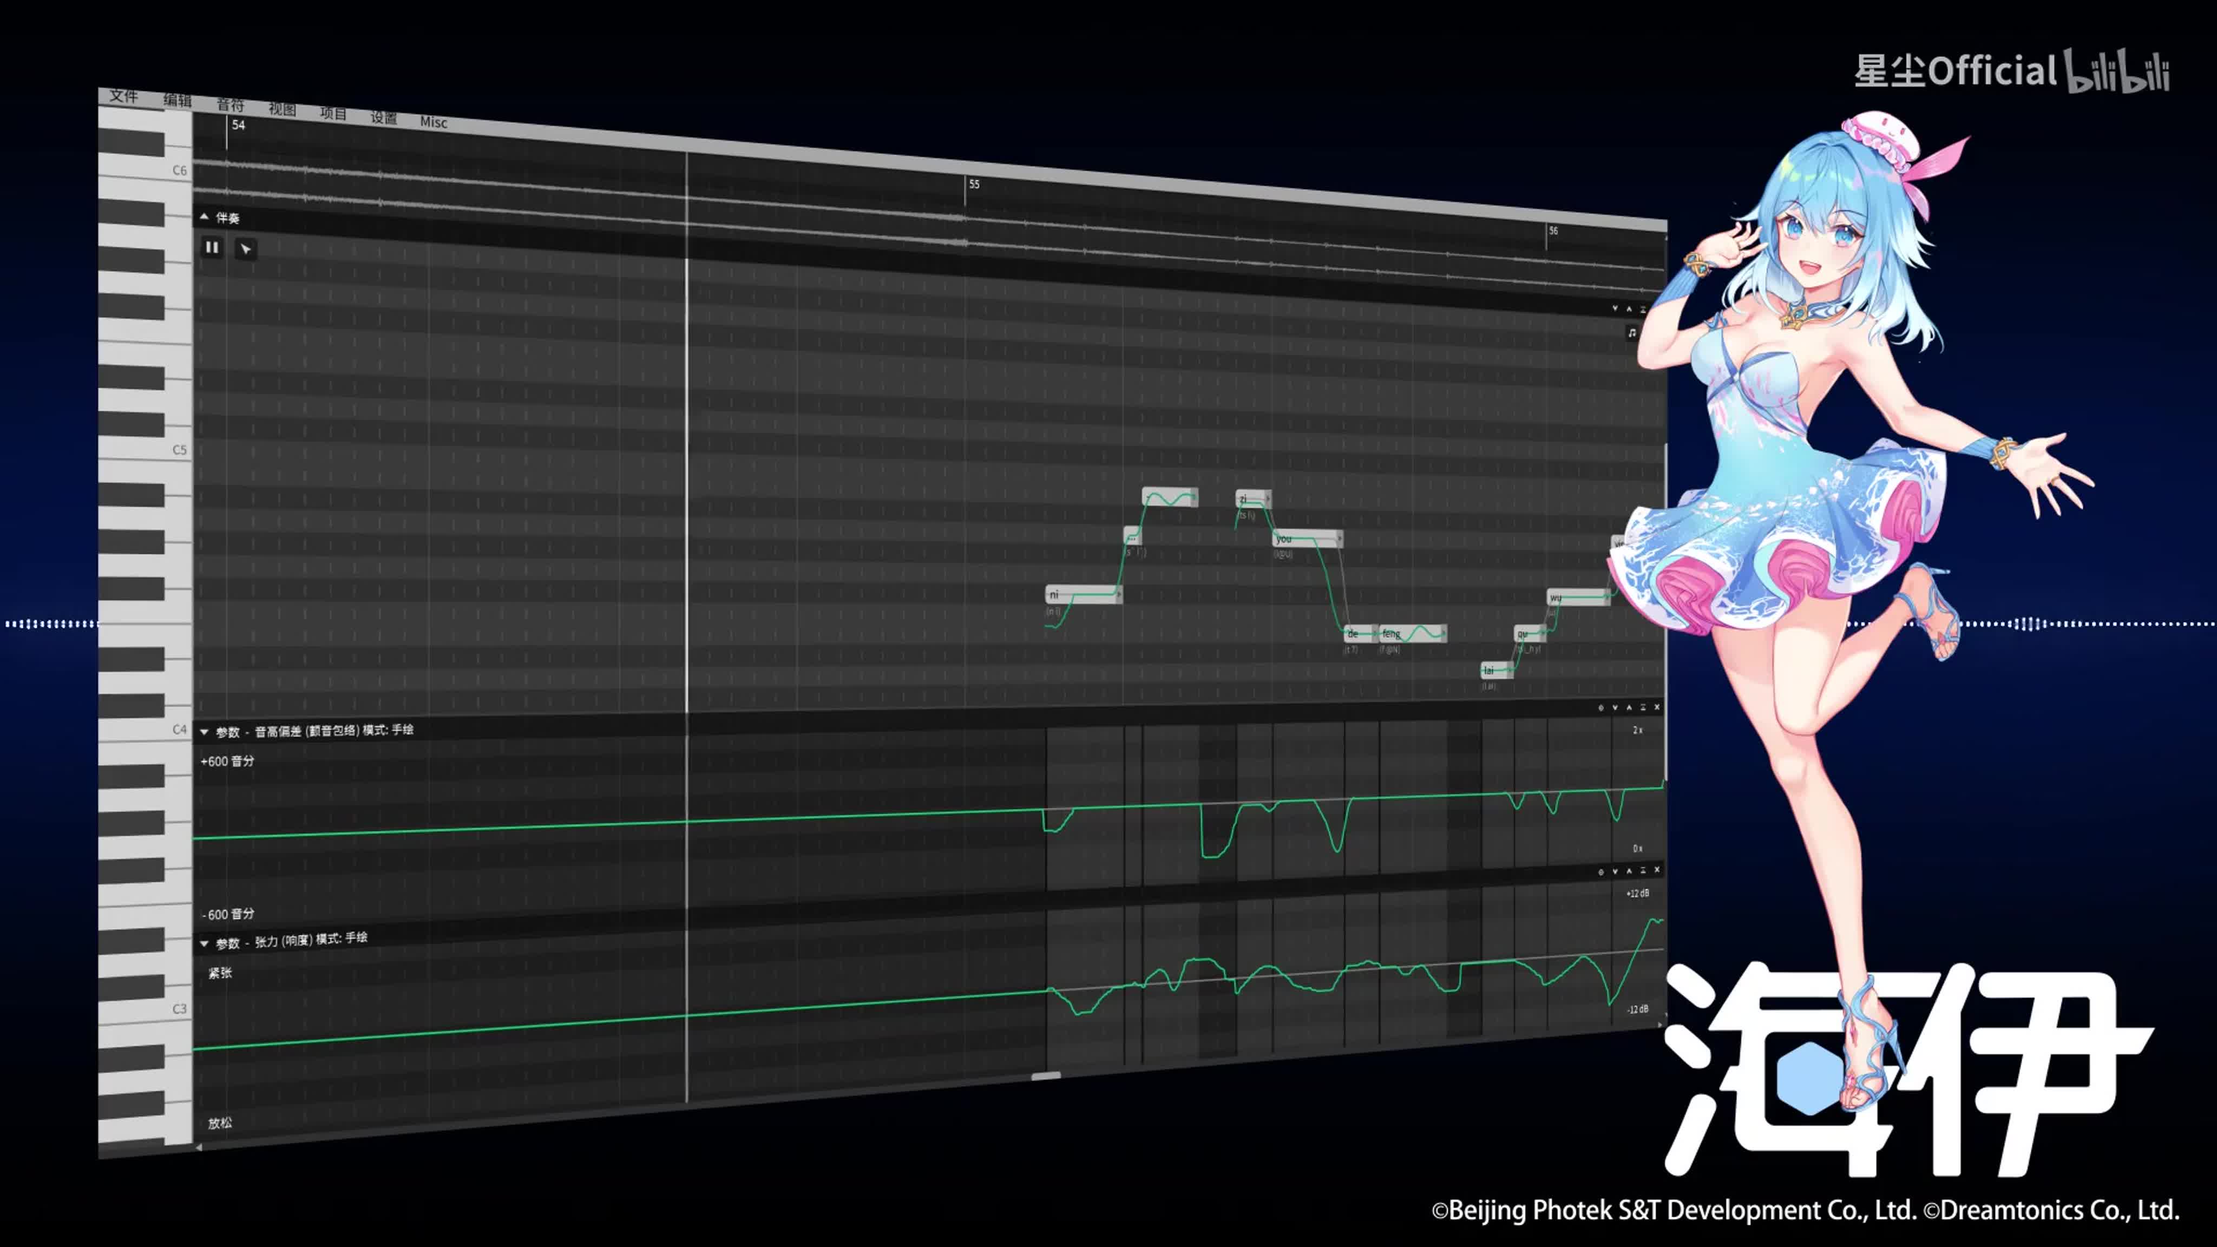Open the 文件 (File) menu
This screenshot has height=1247, width=2217.
pyautogui.click(x=123, y=95)
